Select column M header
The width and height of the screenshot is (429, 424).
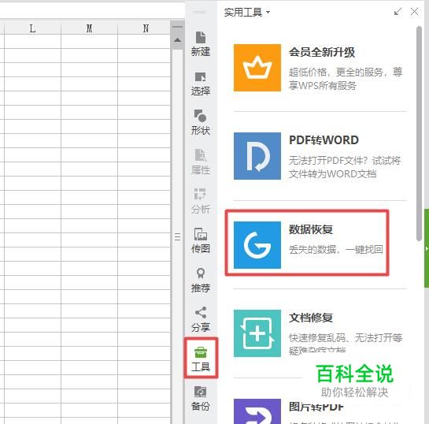tap(89, 28)
